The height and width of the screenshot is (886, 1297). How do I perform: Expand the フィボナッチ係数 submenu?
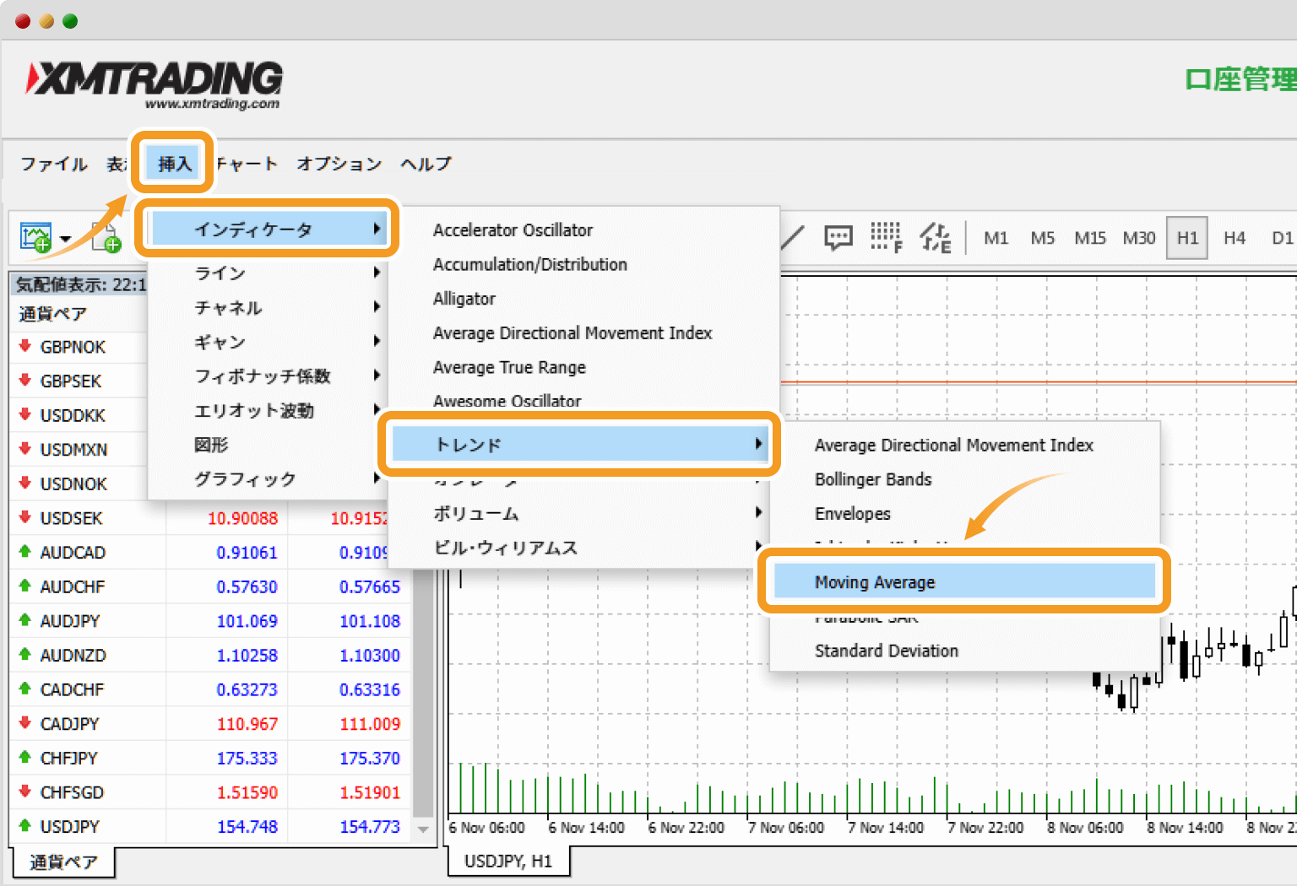267,375
